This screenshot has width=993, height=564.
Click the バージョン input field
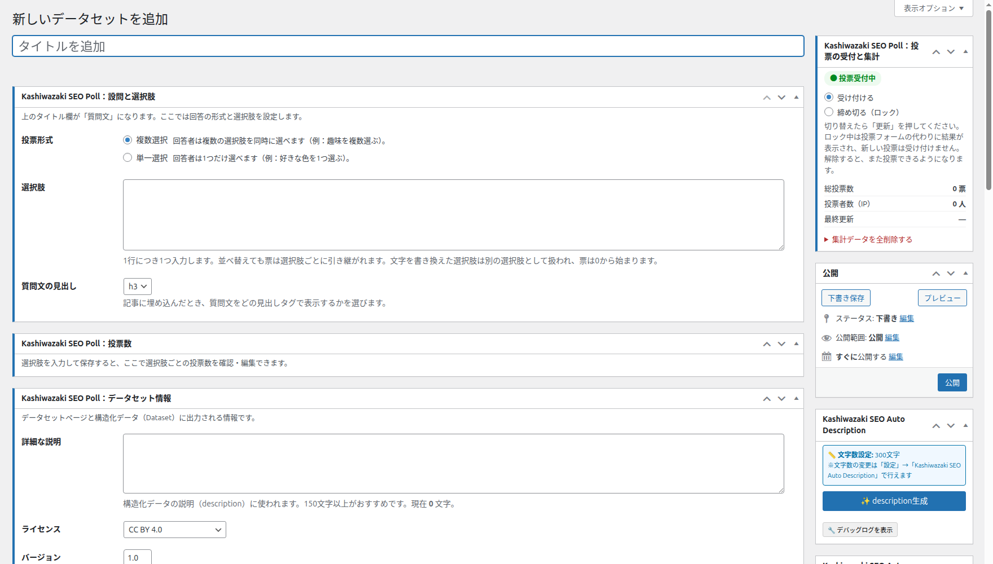click(x=138, y=557)
